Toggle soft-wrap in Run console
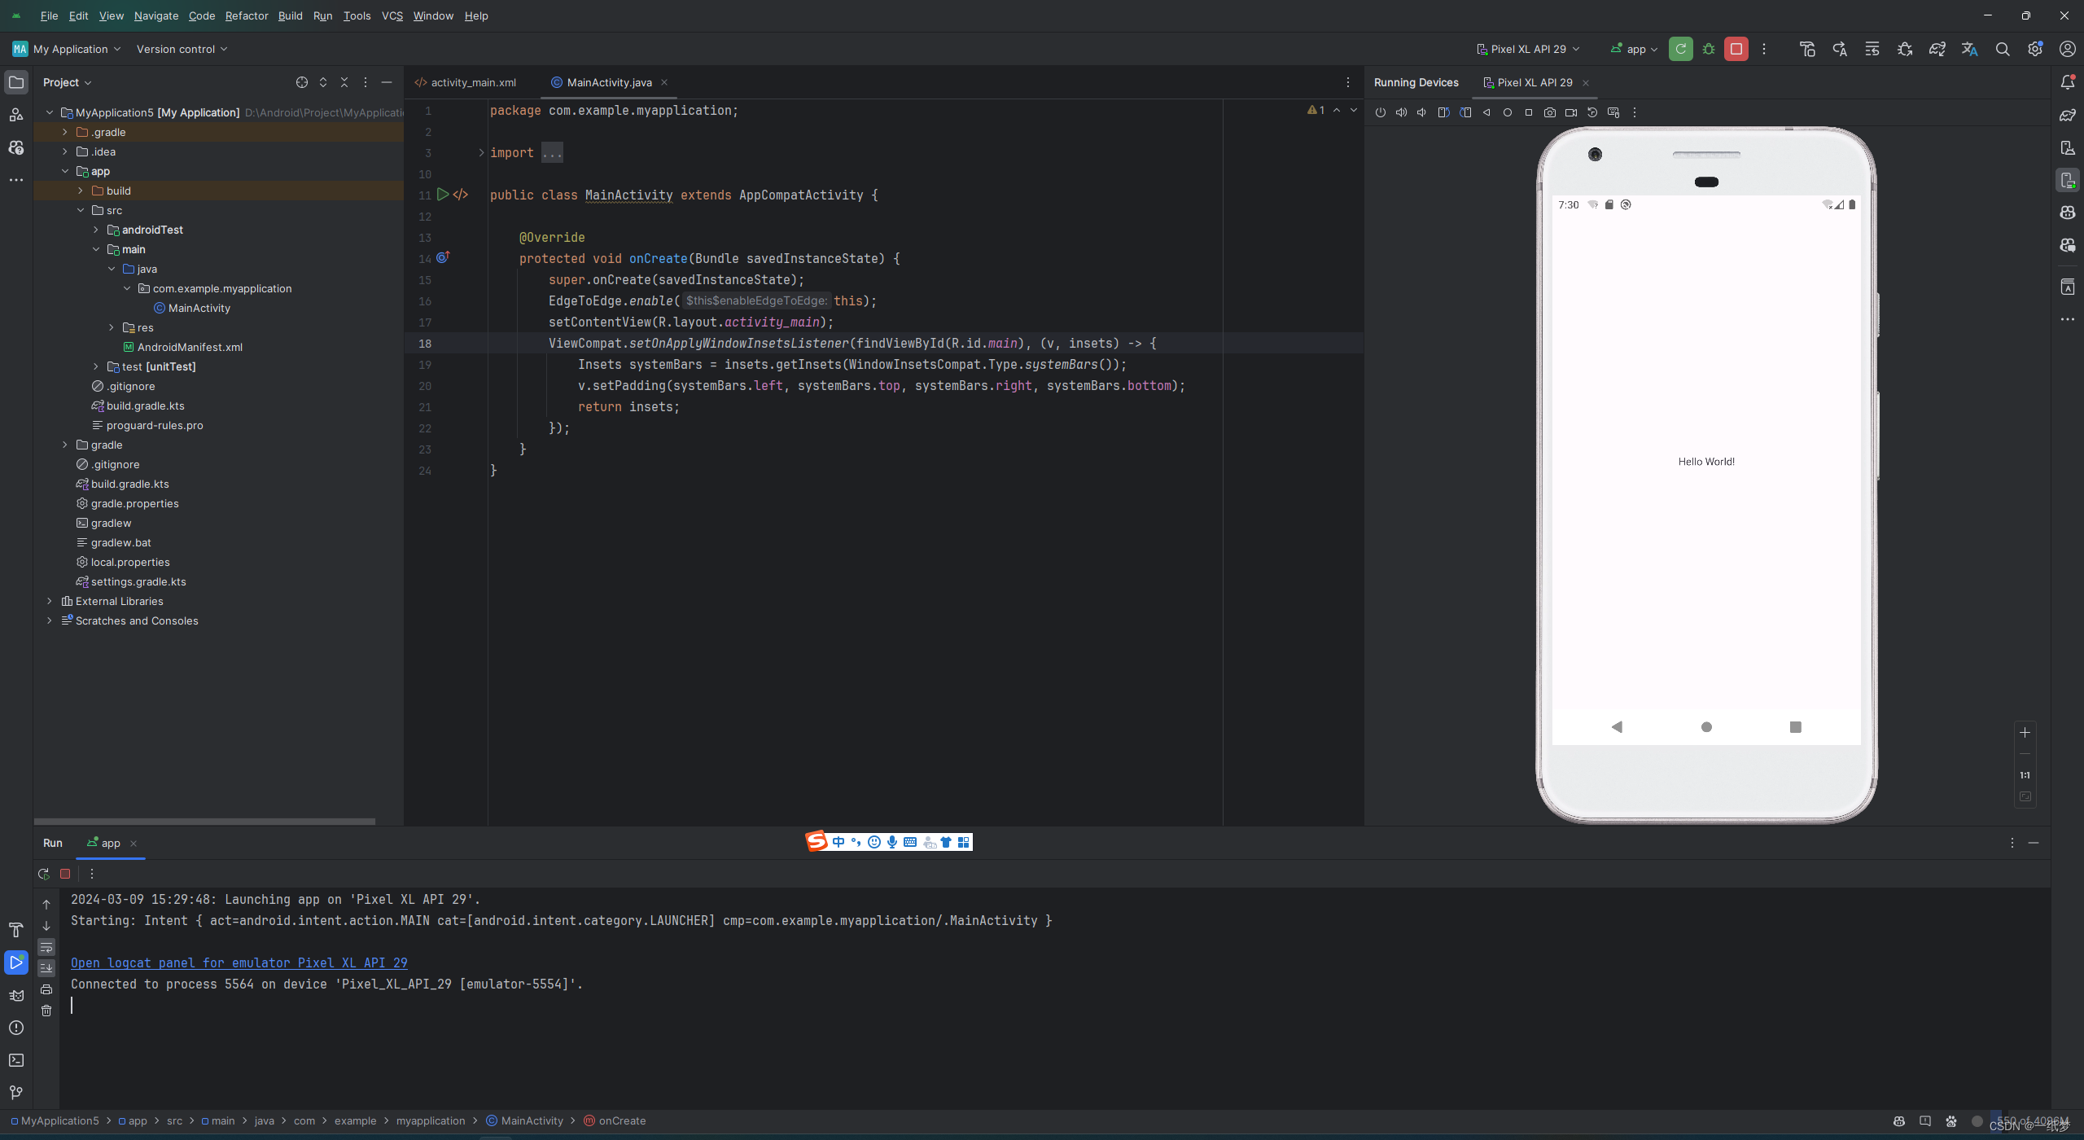 click(46, 947)
